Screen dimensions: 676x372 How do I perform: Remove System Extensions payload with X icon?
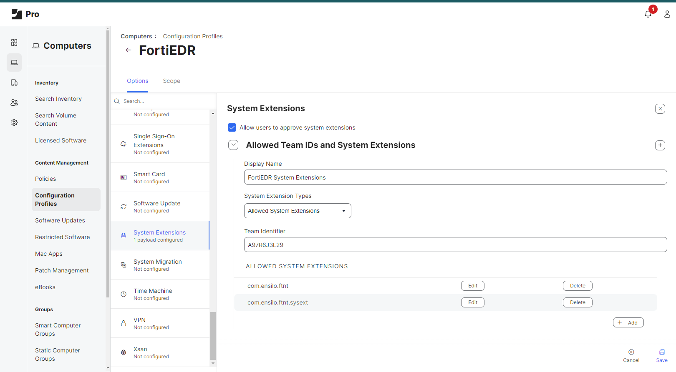click(x=660, y=109)
